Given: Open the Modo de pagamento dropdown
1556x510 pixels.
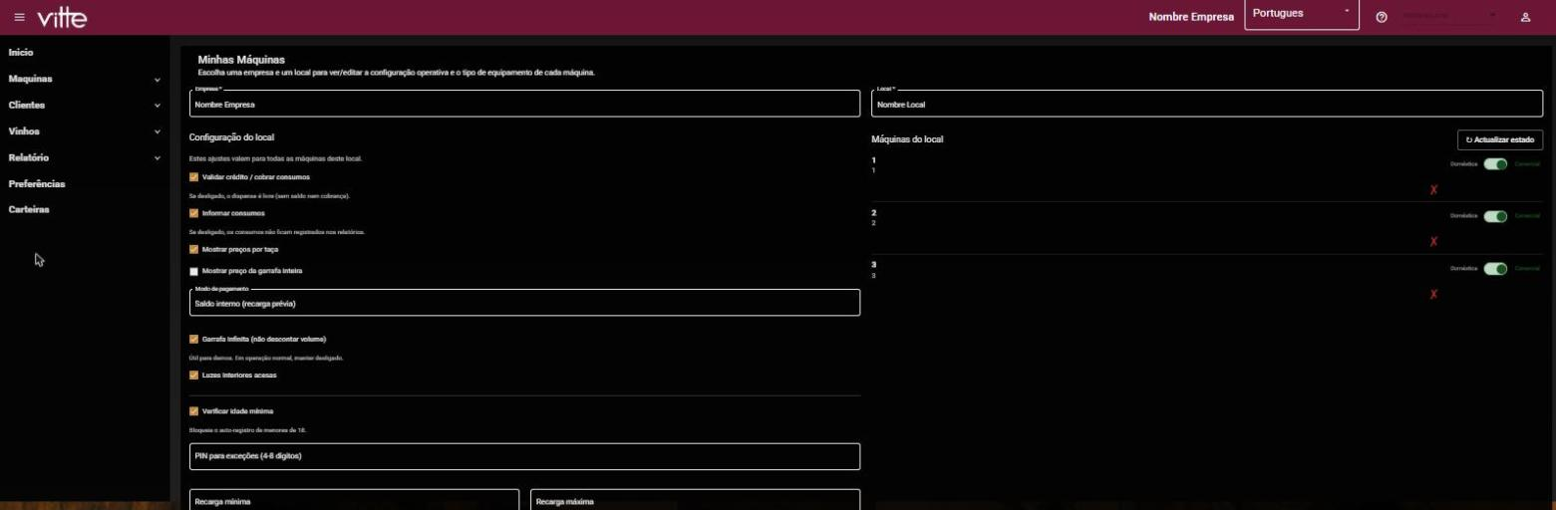Looking at the screenshot, I should pyautogui.click(x=524, y=303).
